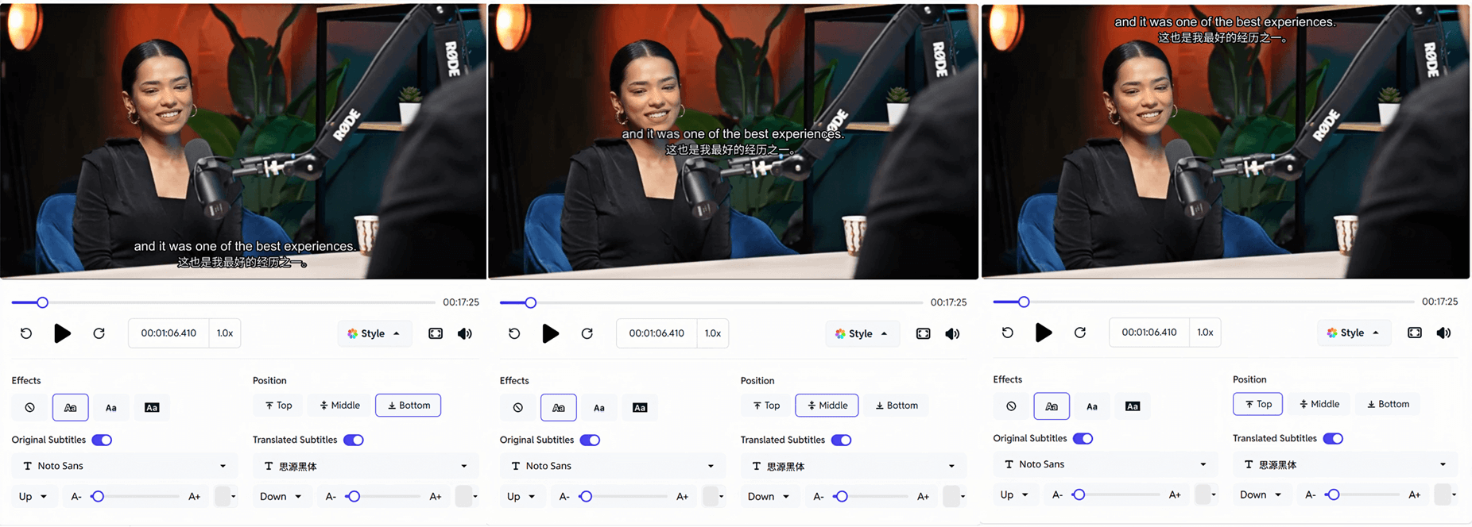The width and height of the screenshot is (1472, 527).
Task: Open Down order dropdown in right panel
Action: (x=1261, y=494)
